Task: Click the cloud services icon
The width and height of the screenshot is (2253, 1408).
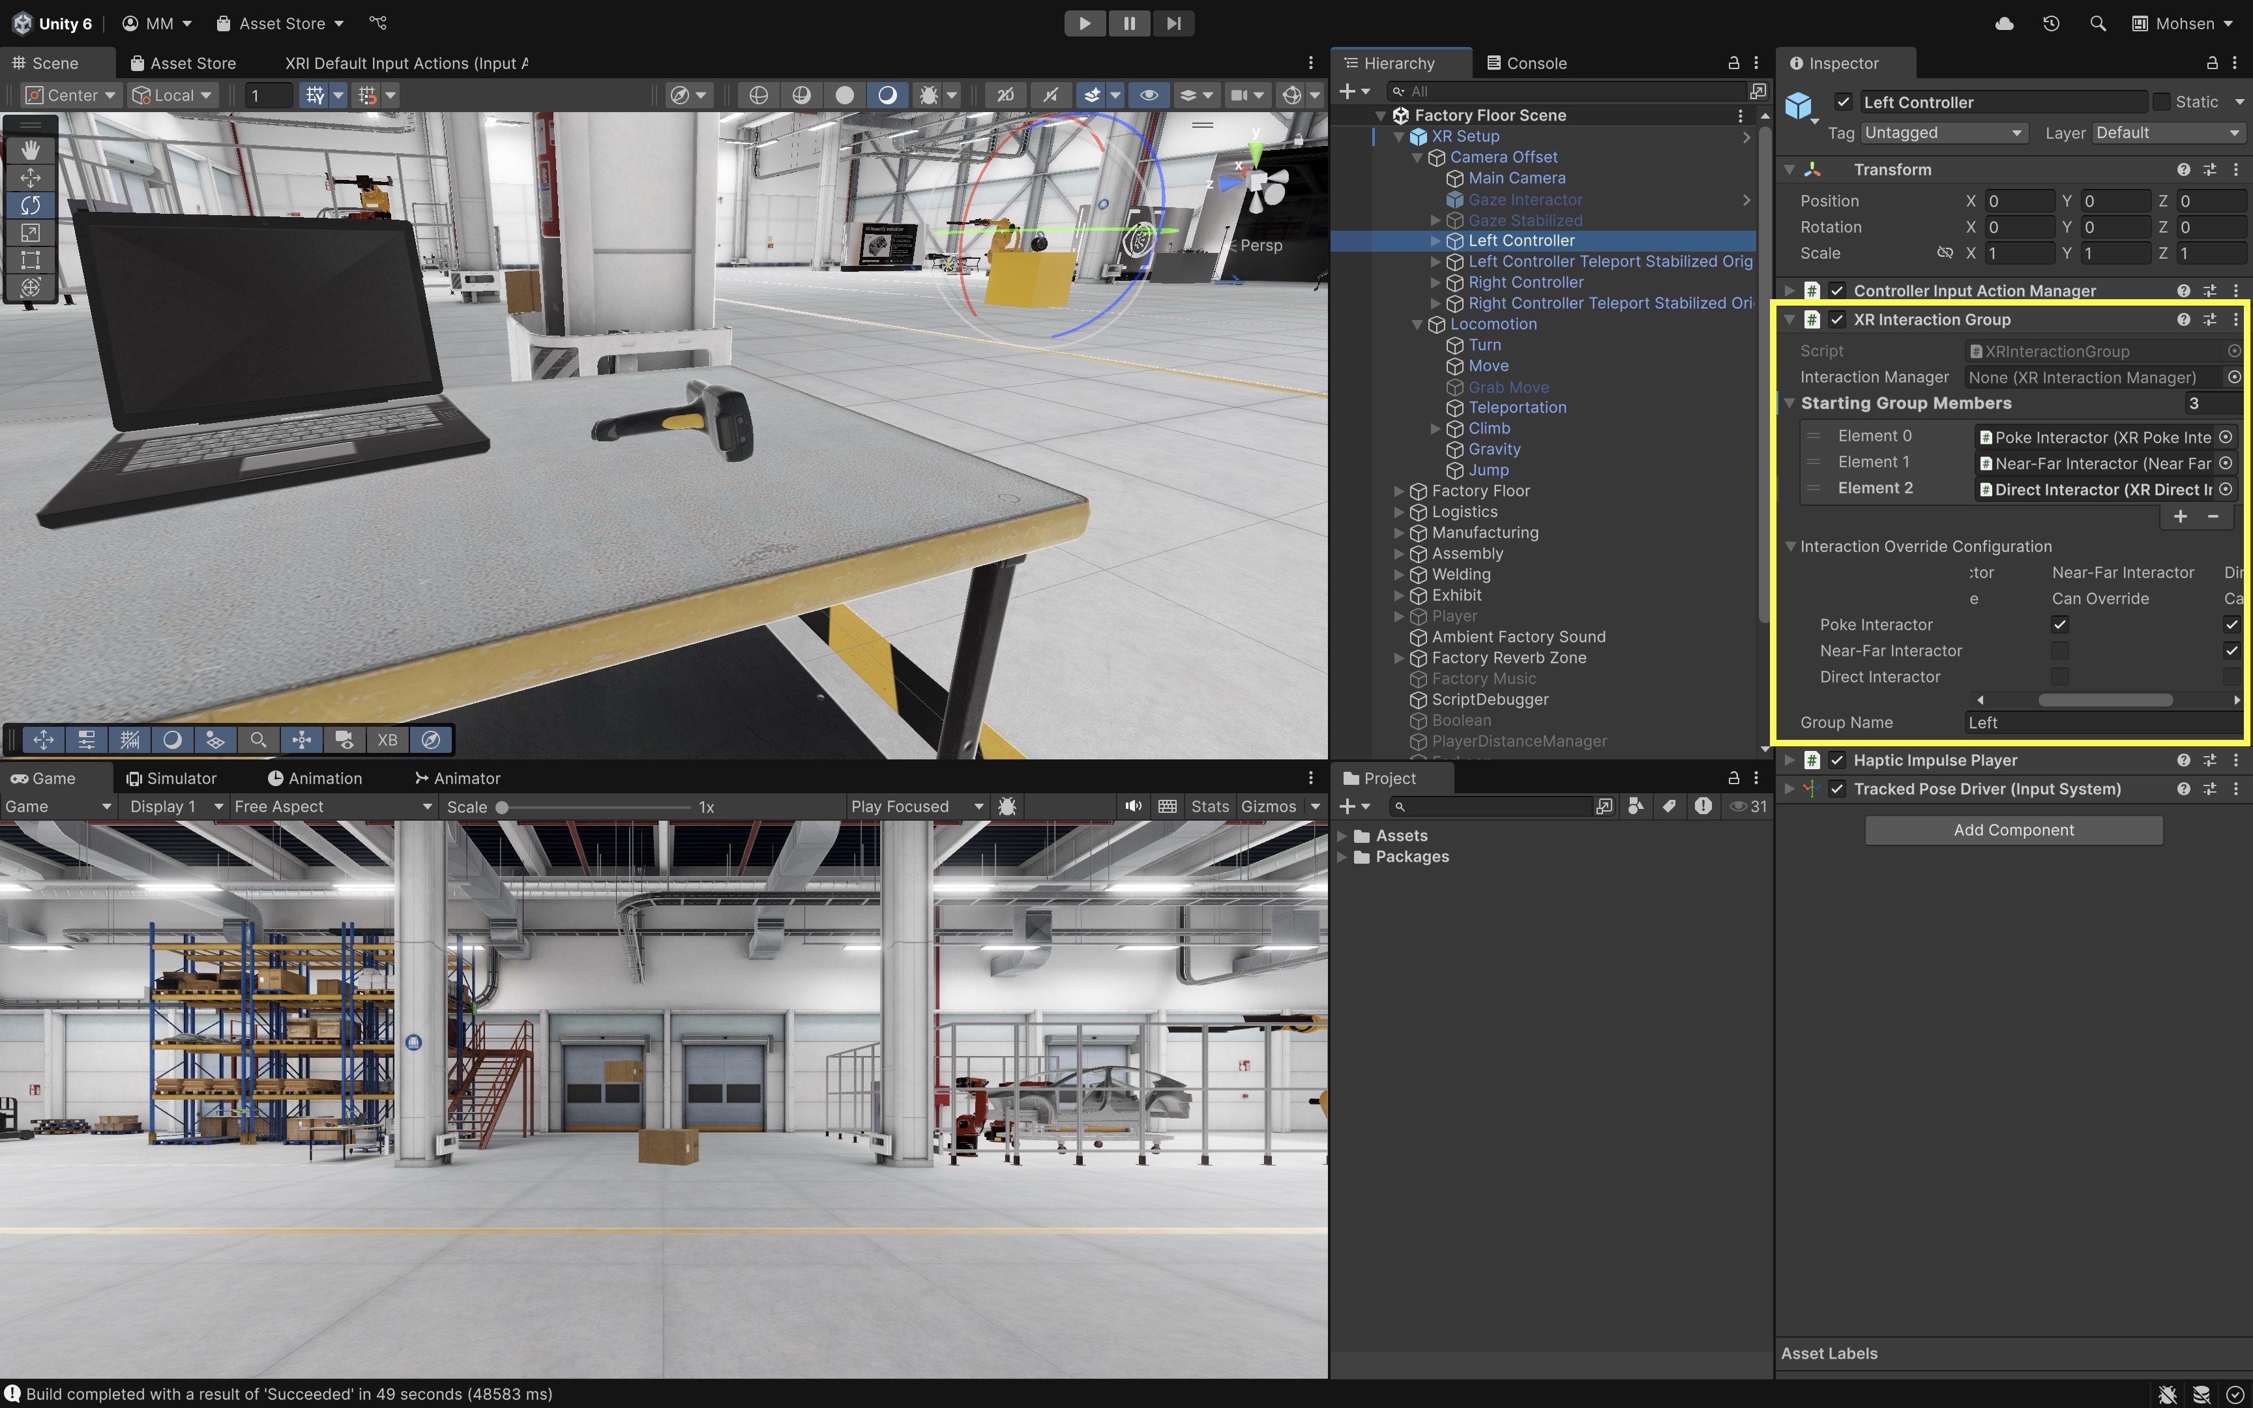Action: click(2005, 23)
